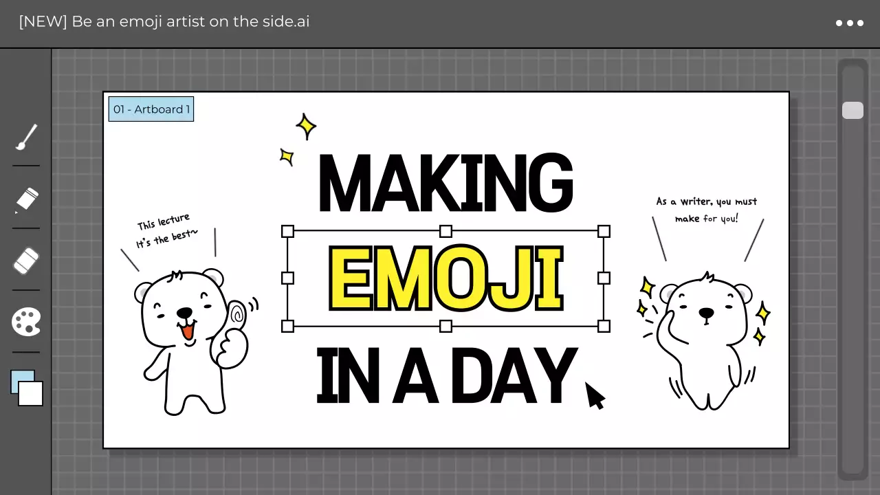The height and width of the screenshot is (495, 880).
Task: Expand the overflow options at top right
Action: click(848, 23)
